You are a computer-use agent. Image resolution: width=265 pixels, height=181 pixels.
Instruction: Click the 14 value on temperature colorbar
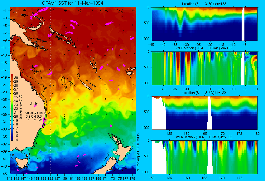(x=16, y=140)
